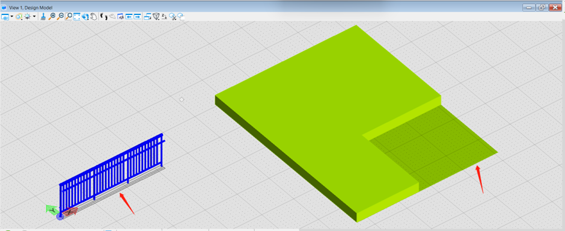Viewport: 565px width, 231px height.
Task: Expand the brightness dropdown arrow
Action: coord(34,16)
